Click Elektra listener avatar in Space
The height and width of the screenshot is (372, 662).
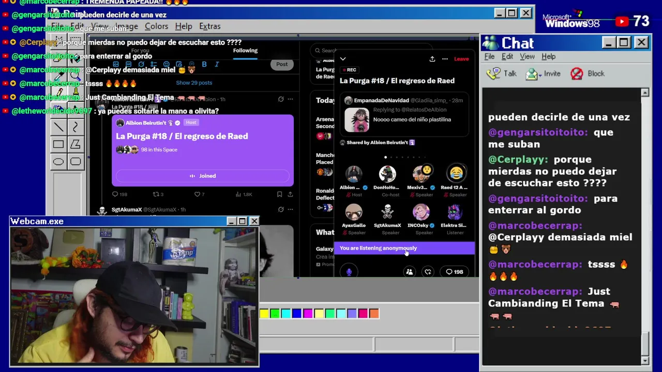pyautogui.click(x=455, y=212)
